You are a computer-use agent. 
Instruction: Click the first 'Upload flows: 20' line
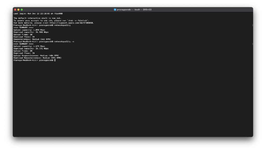23,35
